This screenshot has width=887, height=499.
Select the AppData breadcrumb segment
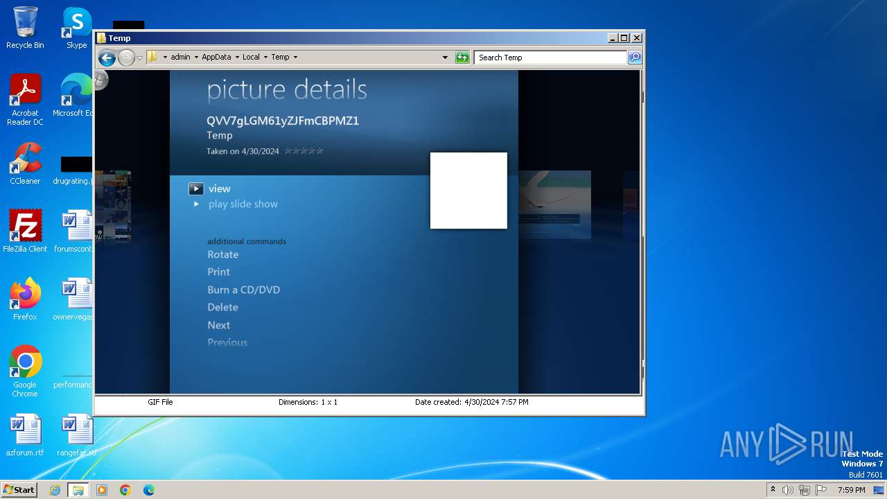tap(216, 58)
